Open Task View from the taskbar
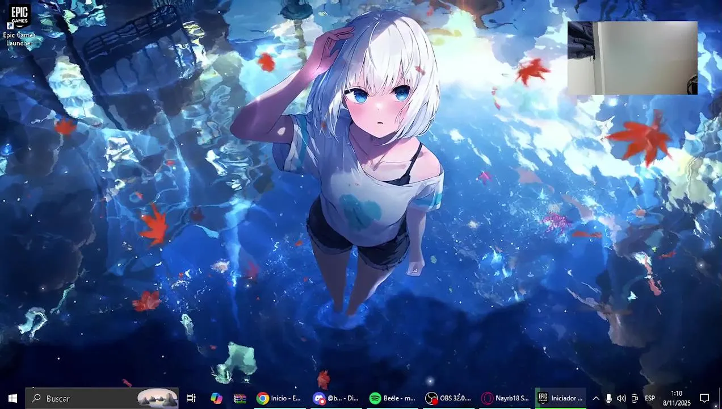The height and width of the screenshot is (409, 722). (x=191, y=398)
